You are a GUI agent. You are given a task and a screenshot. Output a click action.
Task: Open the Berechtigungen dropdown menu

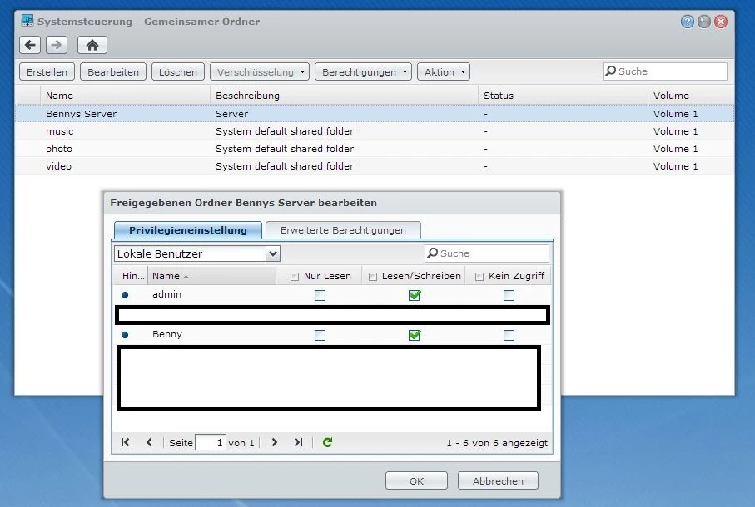pyautogui.click(x=363, y=72)
